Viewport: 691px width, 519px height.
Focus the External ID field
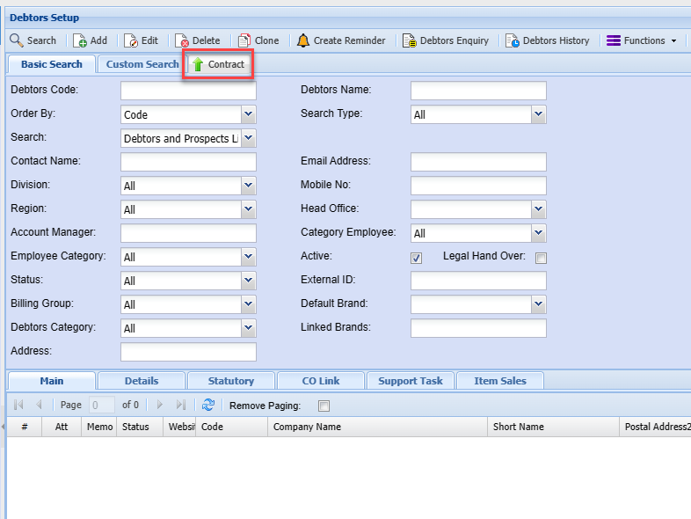tap(478, 281)
